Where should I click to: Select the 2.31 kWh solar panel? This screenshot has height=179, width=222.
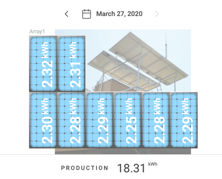point(71,64)
